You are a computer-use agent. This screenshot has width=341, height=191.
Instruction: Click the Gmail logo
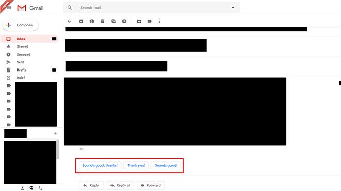pyautogui.click(x=30, y=8)
